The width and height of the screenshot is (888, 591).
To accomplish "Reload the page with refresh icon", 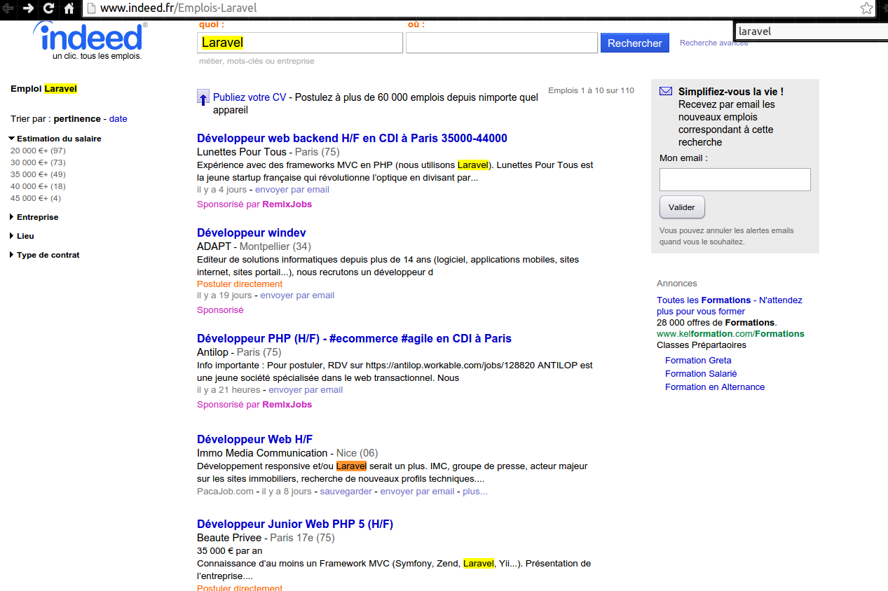I will (x=48, y=8).
